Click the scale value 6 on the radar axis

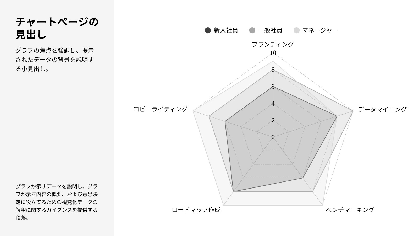click(x=273, y=87)
